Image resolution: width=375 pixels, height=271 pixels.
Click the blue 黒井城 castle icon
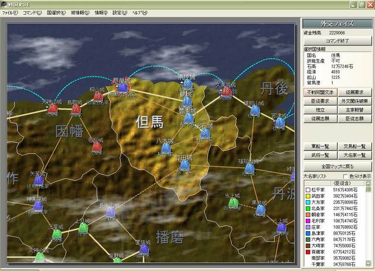[260, 210]
